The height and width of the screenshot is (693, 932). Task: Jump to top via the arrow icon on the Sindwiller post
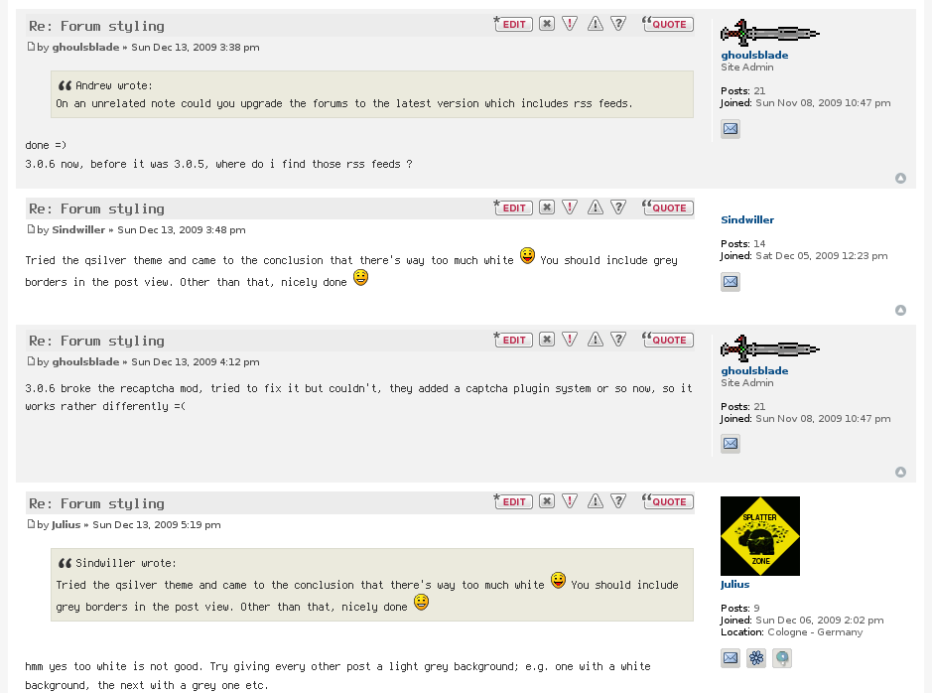(x=900, y=310)
